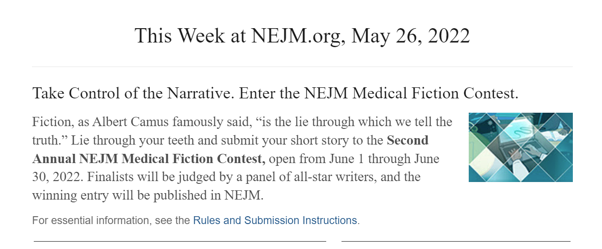Click the bold 'Second Annual NEJM Medical Fiction Contest' text
602x249 pixels.
coord(230,149)
